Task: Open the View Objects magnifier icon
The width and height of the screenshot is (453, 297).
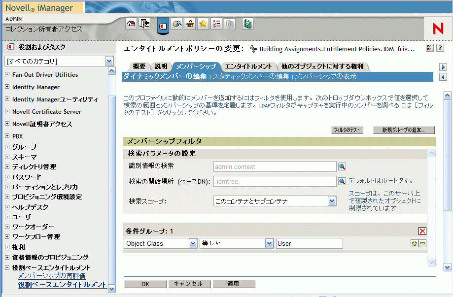Action: click(x=177, y=24)
